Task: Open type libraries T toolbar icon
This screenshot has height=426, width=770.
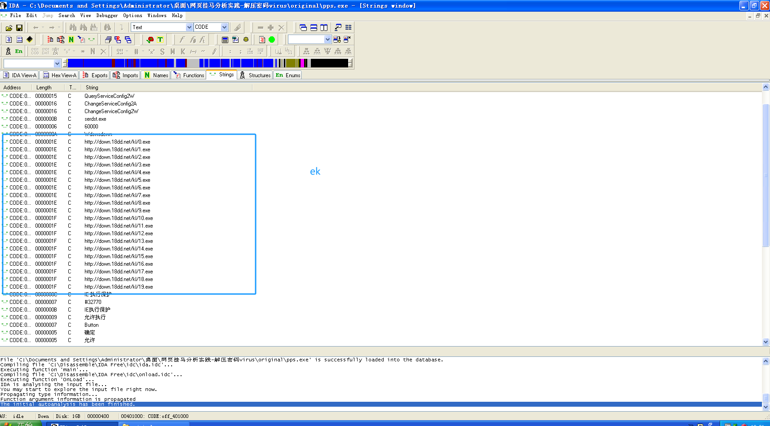Action: pyautogui.click(x=160, y=40)
